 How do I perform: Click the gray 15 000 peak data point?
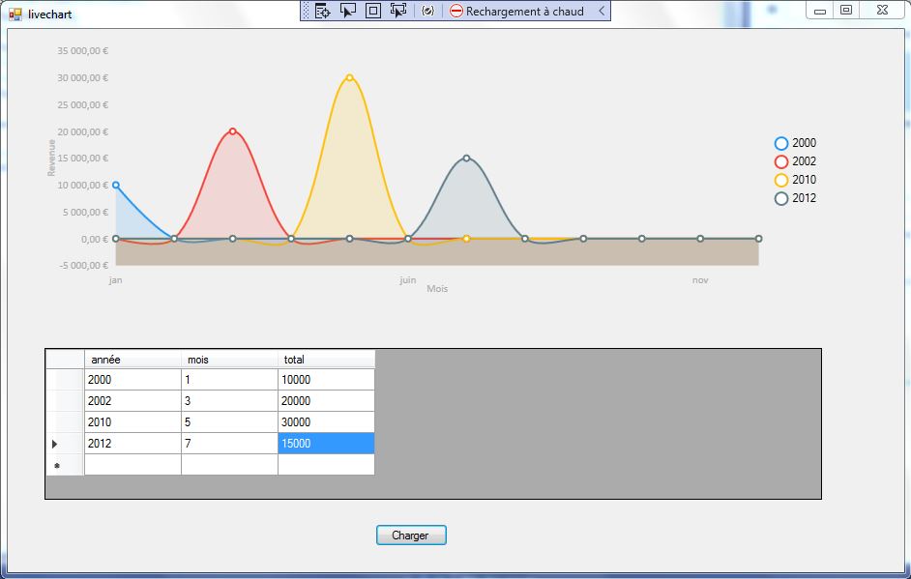[466, 158]
